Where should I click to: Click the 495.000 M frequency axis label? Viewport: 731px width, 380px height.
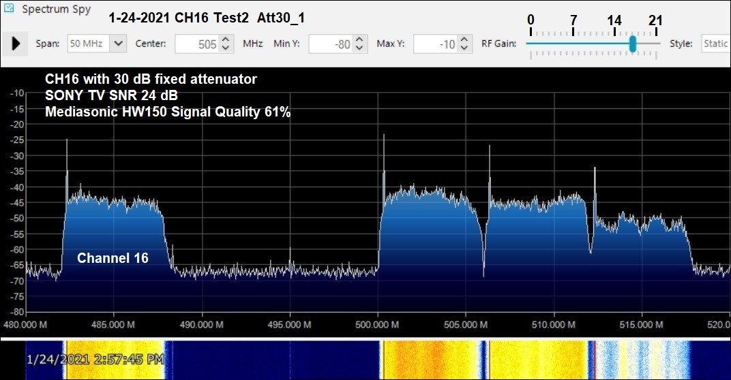tap(289, 324)
